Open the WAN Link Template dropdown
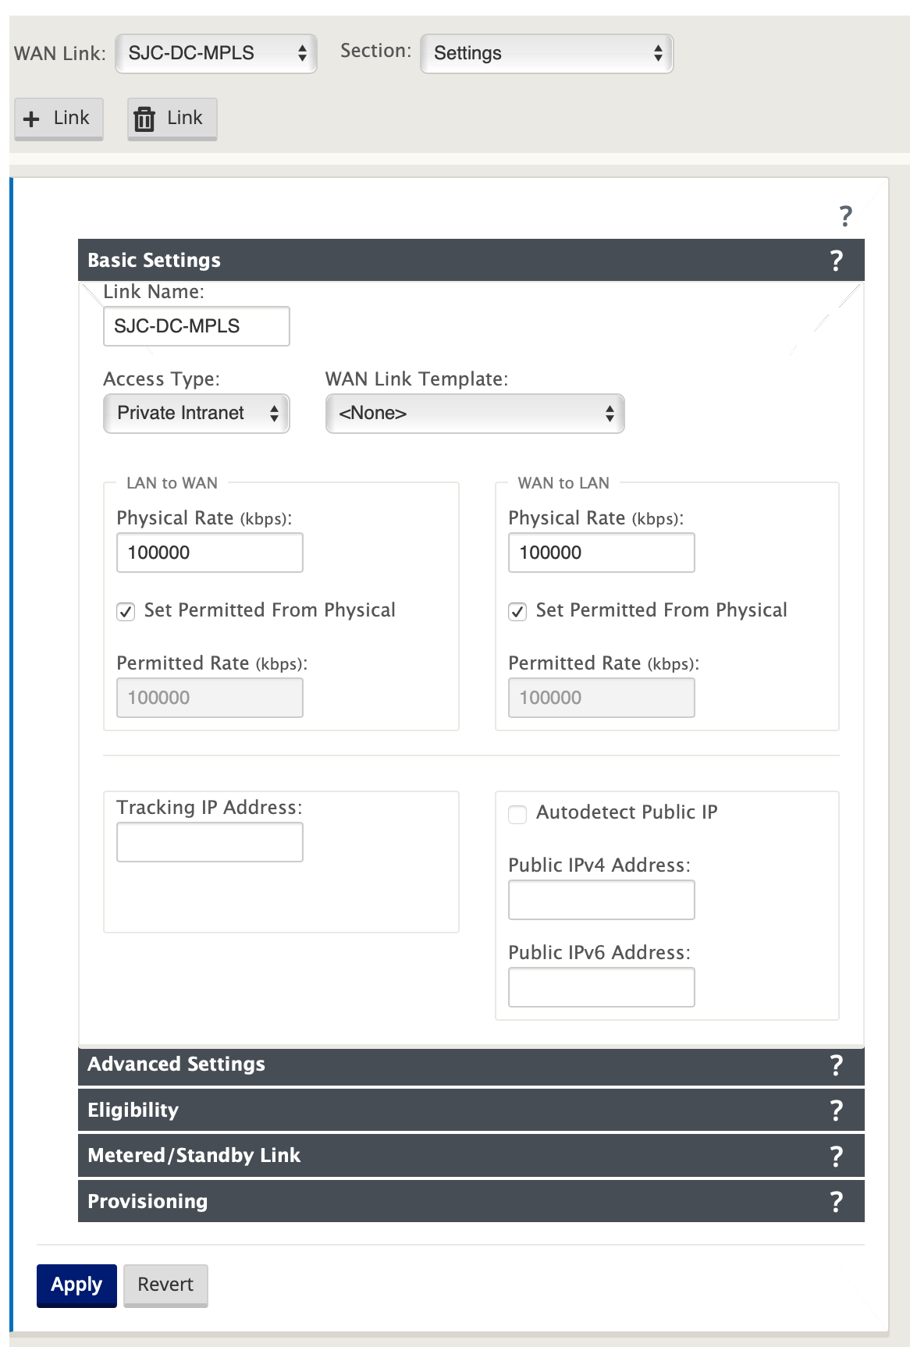 (475, 414)
